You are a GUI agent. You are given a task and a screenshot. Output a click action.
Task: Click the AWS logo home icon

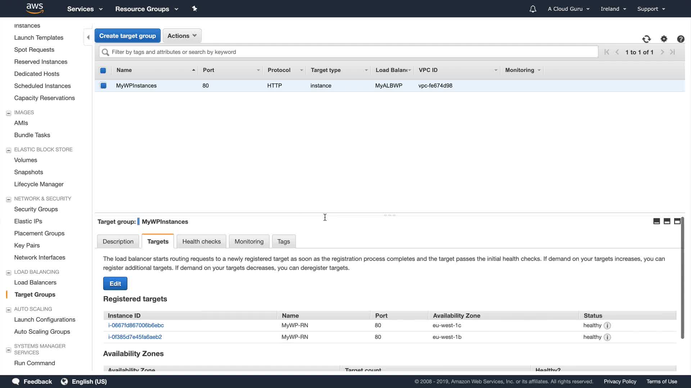(x=35, y=8)
